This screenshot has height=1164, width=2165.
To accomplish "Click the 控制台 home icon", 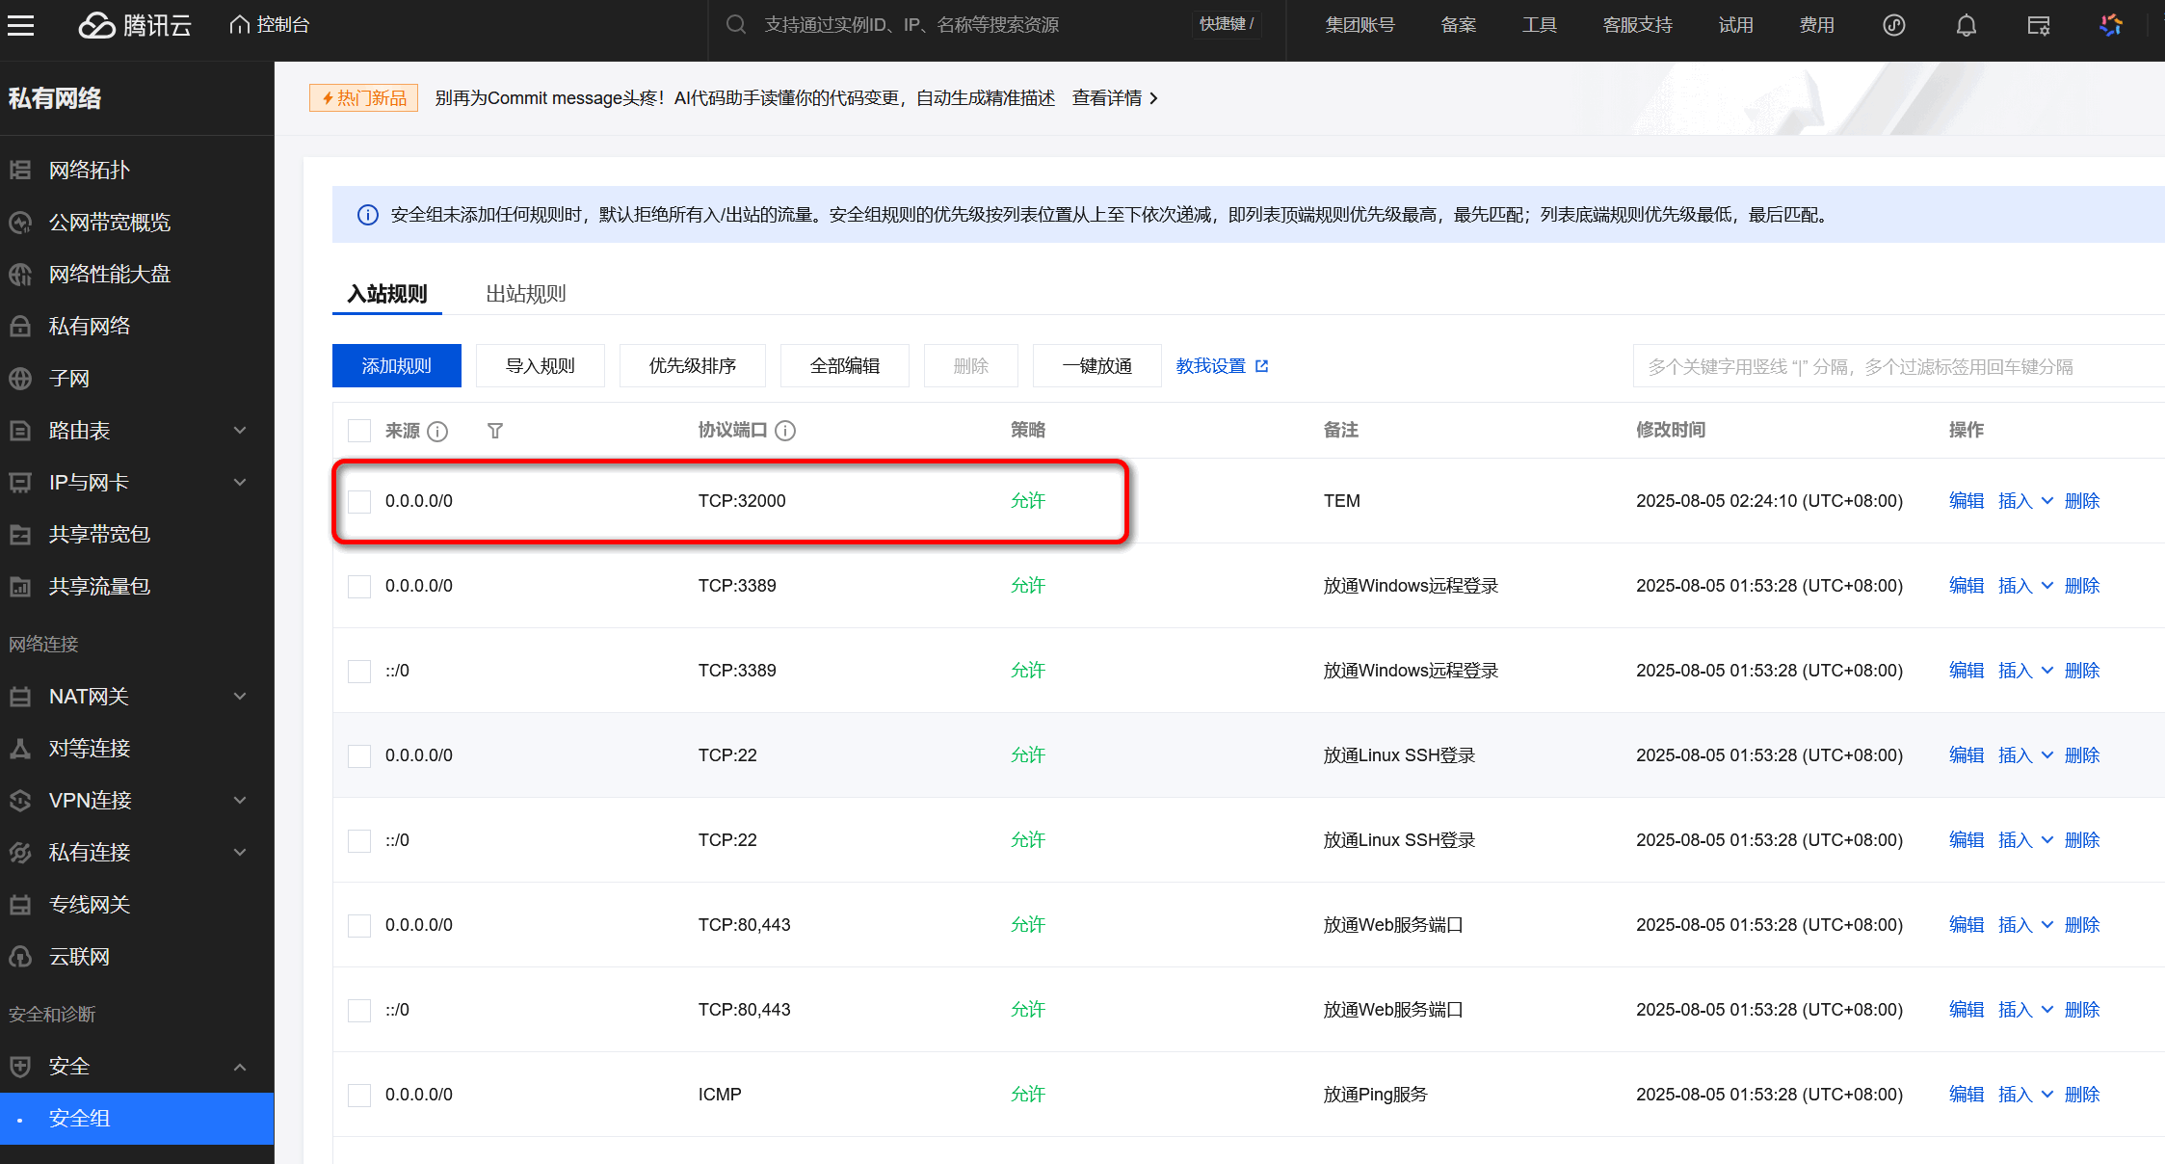I will 239,23.
